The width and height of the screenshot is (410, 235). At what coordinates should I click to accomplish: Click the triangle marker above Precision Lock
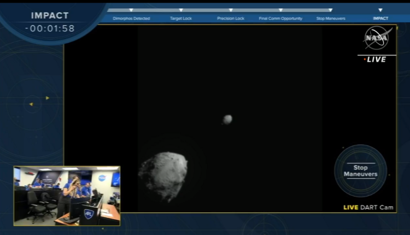(x=231, y=10)
